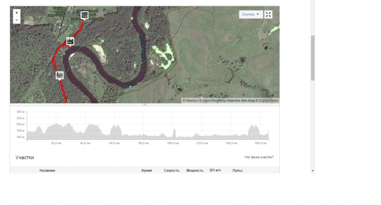Open the middle photo marker near river bend
Viewport: 381px width, 205px height.
pos(70,41)
